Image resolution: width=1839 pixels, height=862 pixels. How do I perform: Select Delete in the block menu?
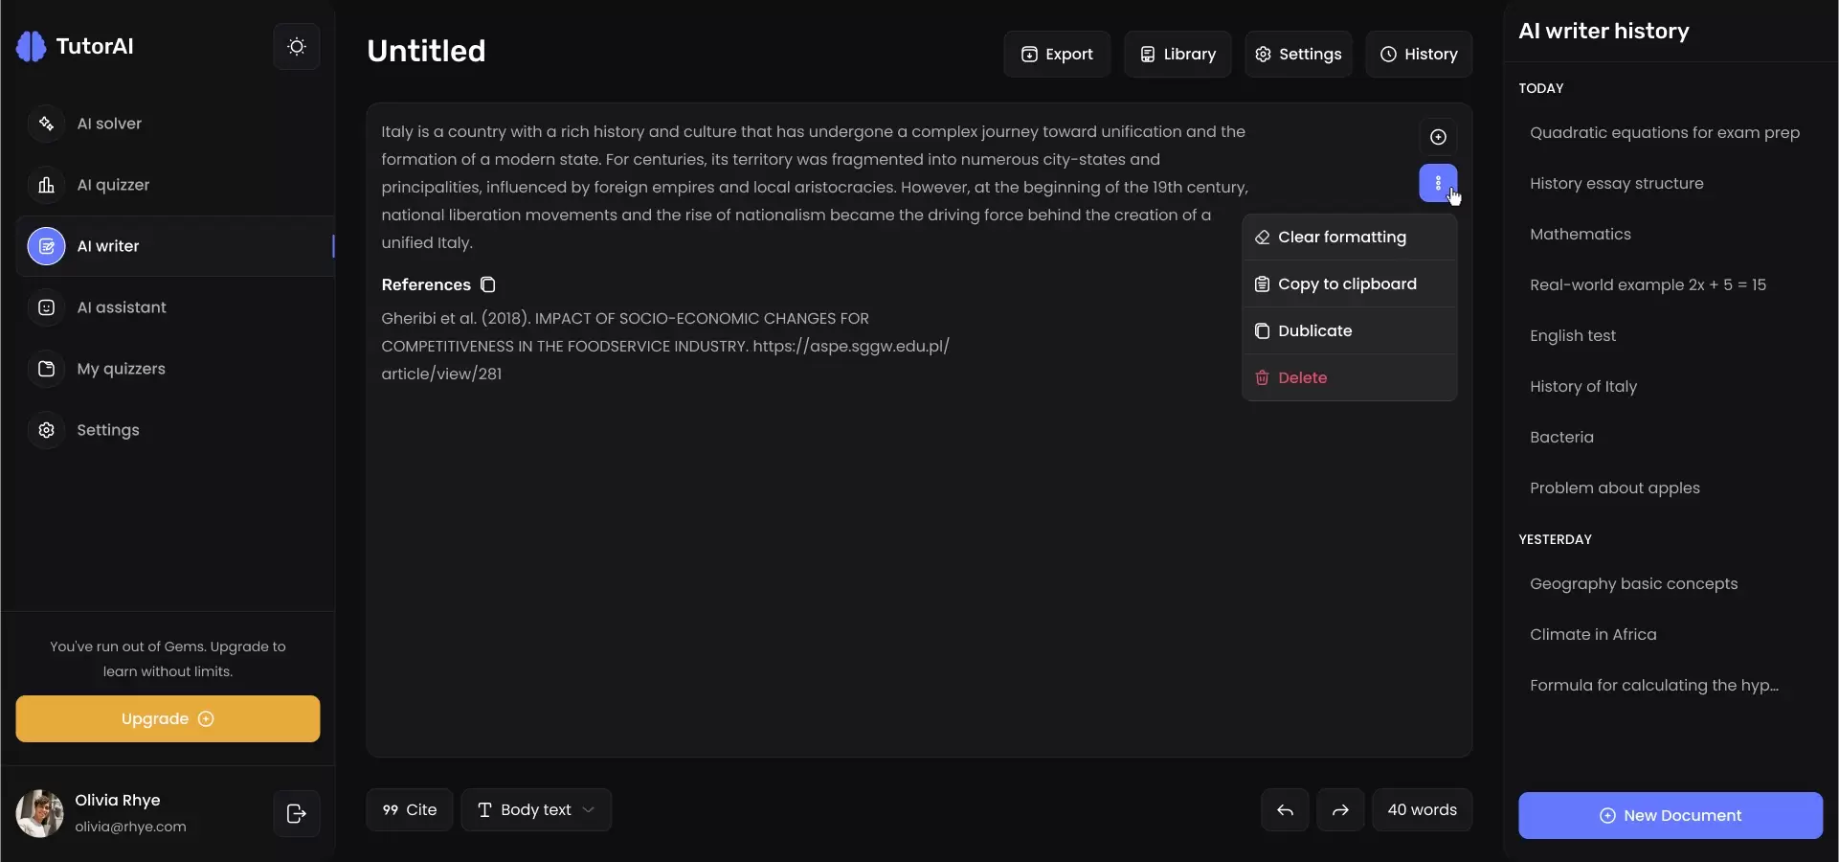point(1302,377)
